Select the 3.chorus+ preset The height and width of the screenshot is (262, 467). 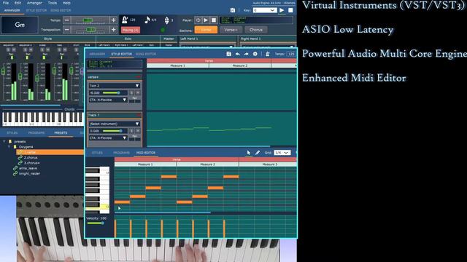tap(32, 163)
